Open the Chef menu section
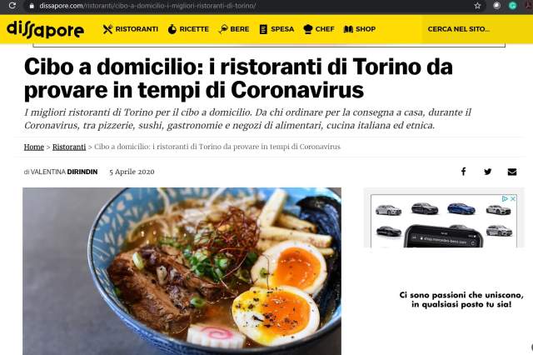 (x=319, y=29)
